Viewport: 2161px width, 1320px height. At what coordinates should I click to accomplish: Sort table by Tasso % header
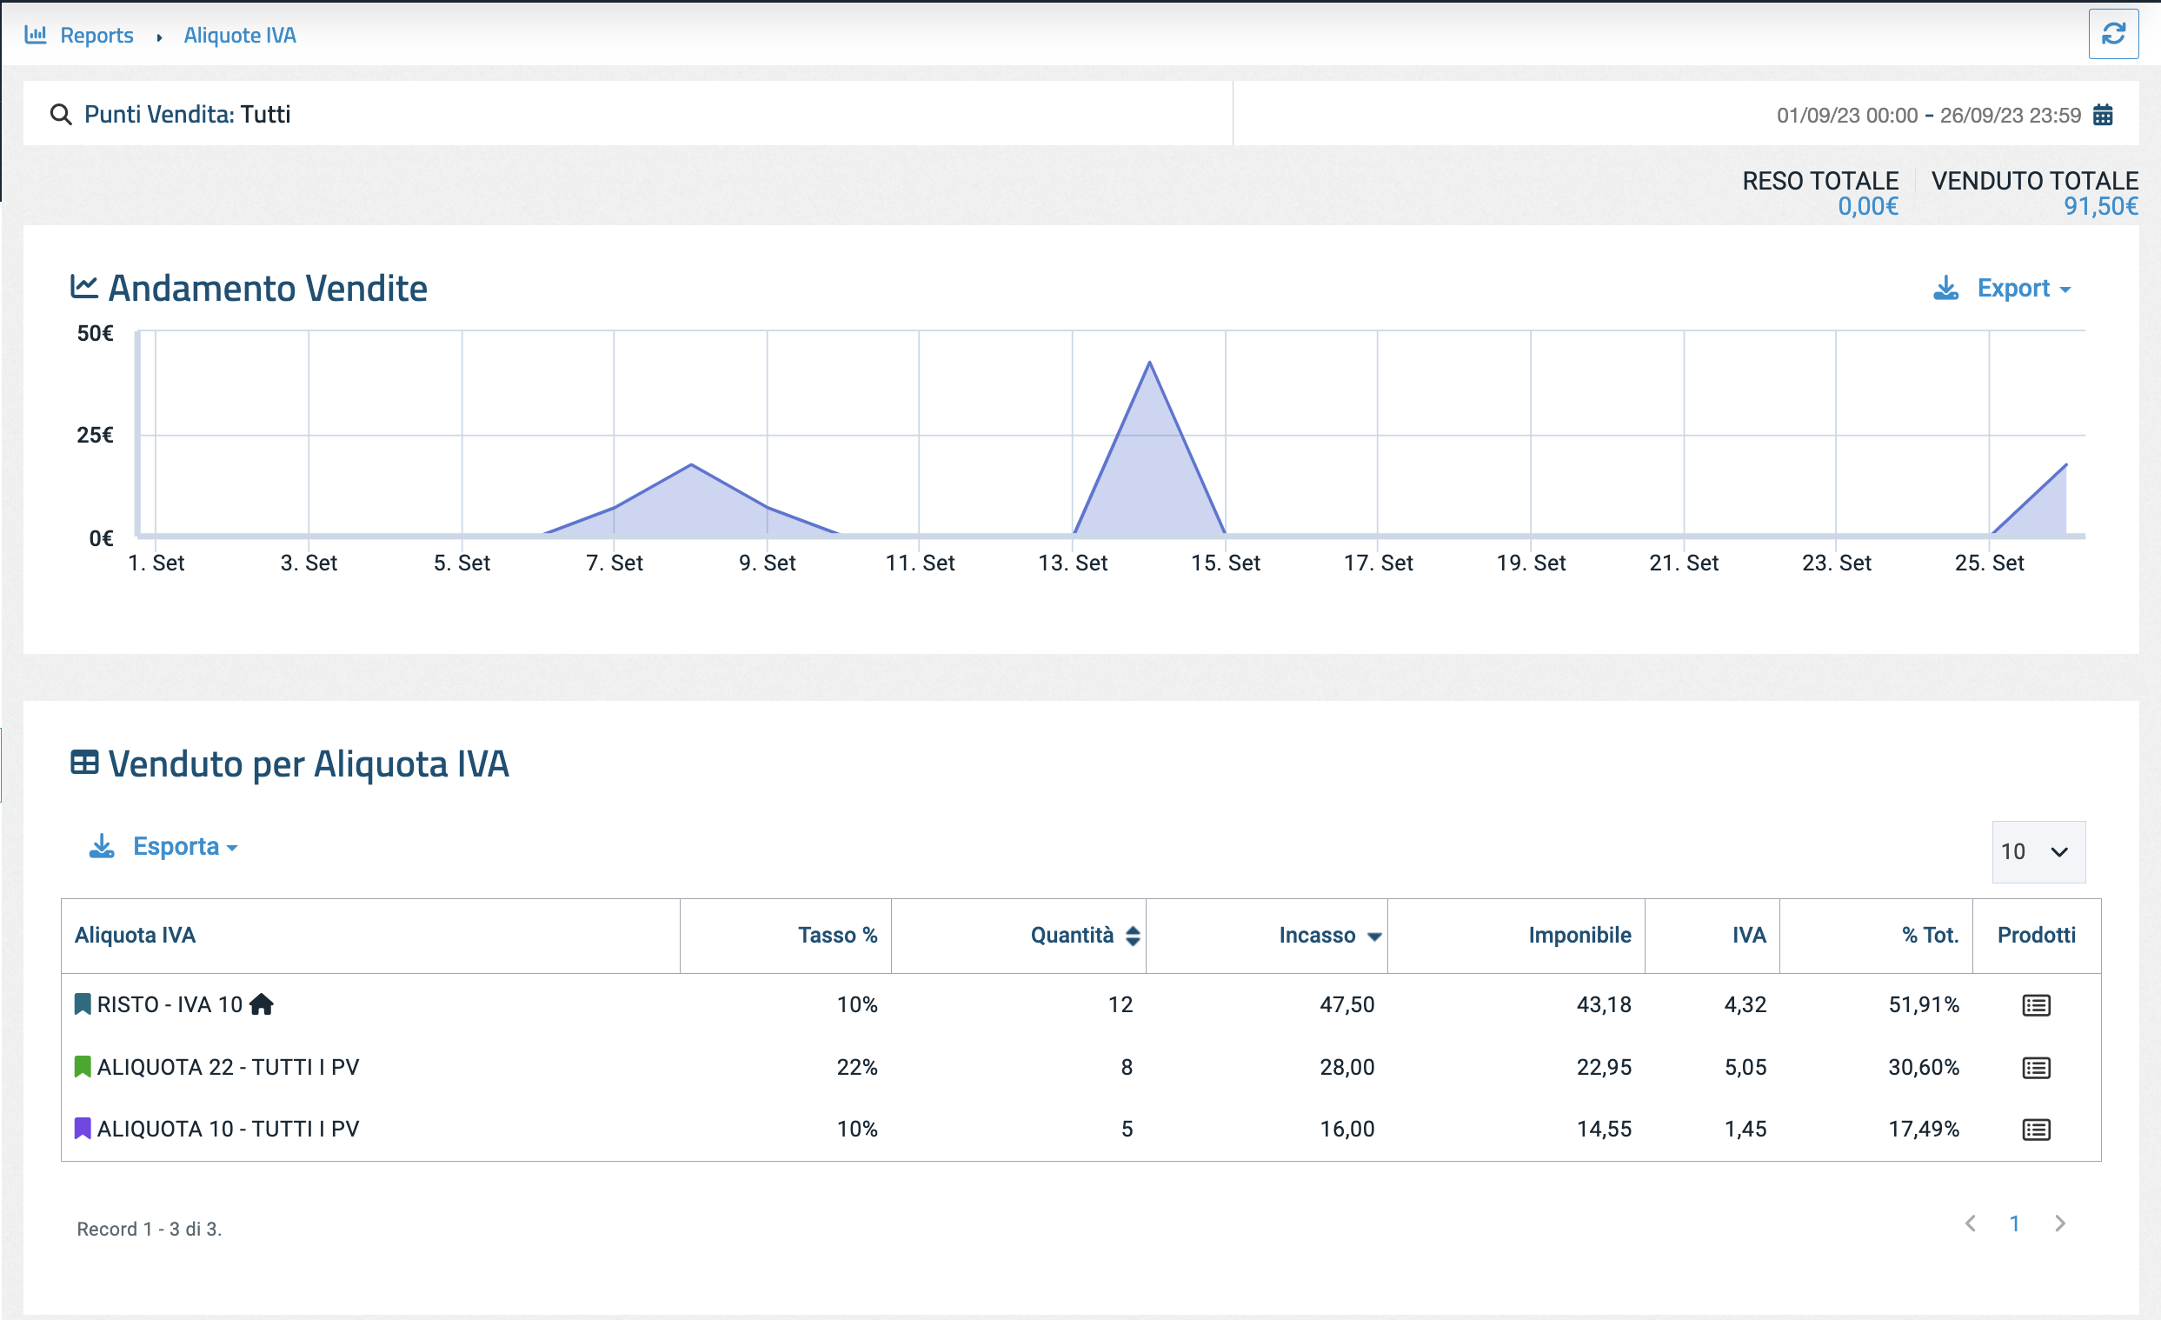point(837,936)
